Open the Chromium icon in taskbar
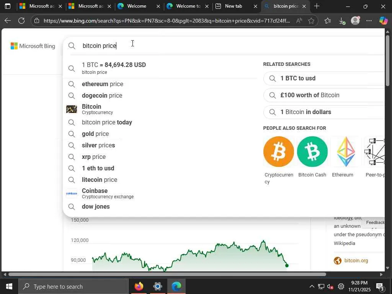Viewport: 392px width, 294px height. pyautogui.click(x=157, y=286)
